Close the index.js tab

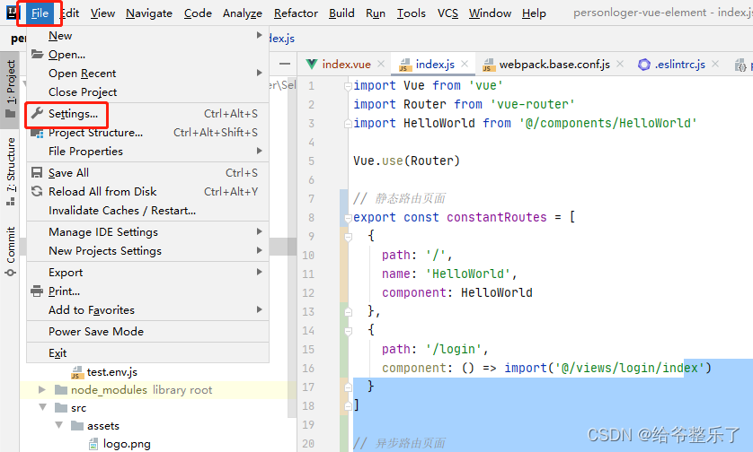point(465,64)
